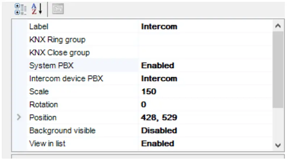The height and width of the screenshot is (160, 287).
Task: Click the Rotation value 0
Action: tap(144, 105)
